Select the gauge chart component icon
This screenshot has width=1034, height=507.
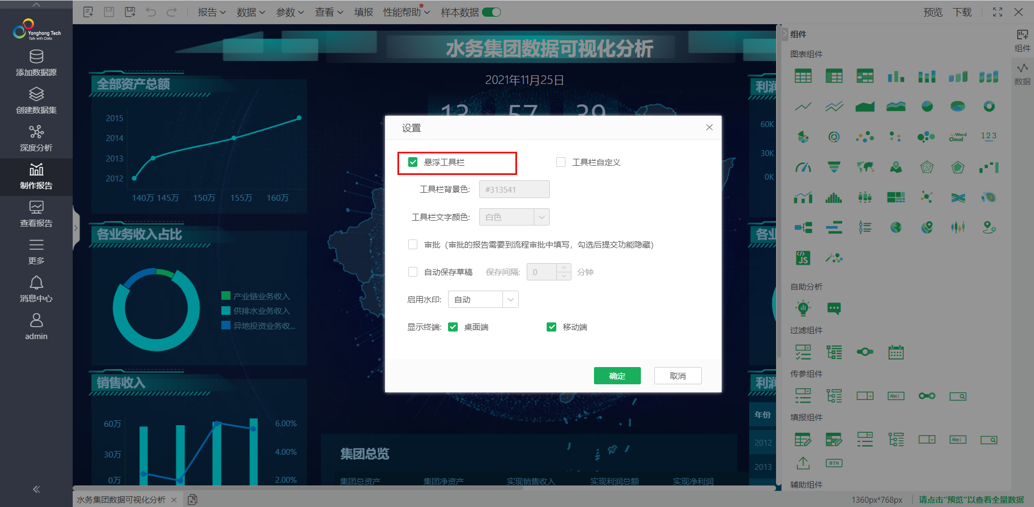[x=803, y=167]
